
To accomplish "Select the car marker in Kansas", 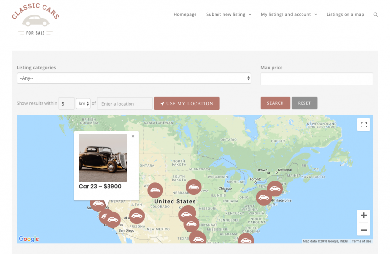I will (x=187, y=214).
